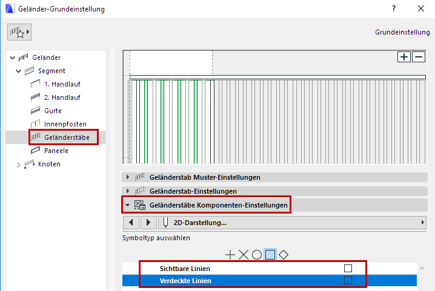Image resolution: width=435 pixels, height=291 pixels.
Task: Click the Segment icon in tree
Action: pyautogui.click(x=30, y=71)
